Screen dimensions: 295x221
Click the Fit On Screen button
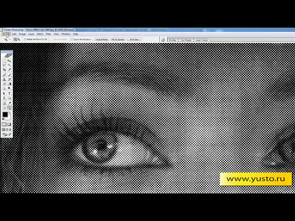(118, 39)
